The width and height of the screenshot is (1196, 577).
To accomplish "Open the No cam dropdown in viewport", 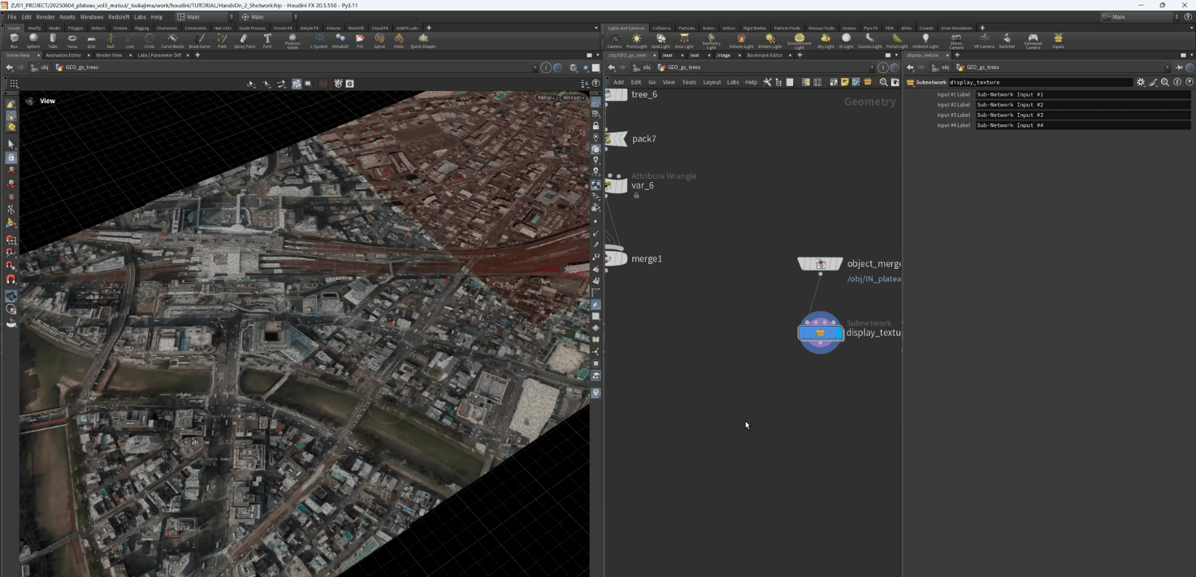I will click(574, 98).
